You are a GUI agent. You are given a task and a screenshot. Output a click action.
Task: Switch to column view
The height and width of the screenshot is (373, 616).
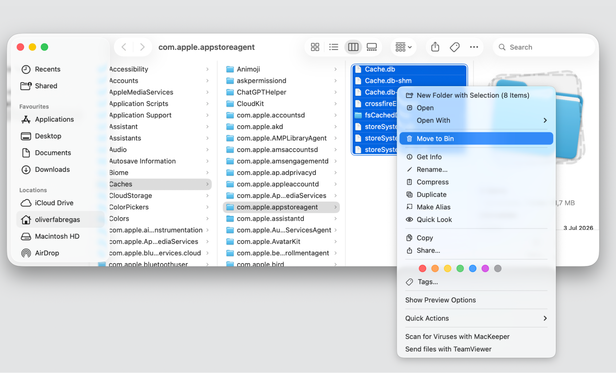(353, 47)
